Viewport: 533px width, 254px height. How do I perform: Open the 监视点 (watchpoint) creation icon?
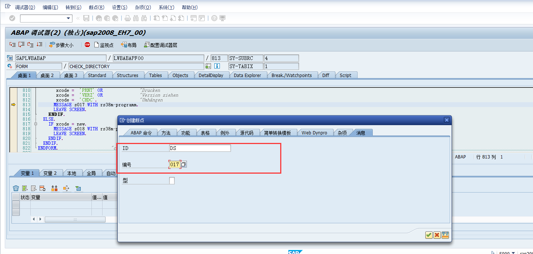click(x=96, y=44)
